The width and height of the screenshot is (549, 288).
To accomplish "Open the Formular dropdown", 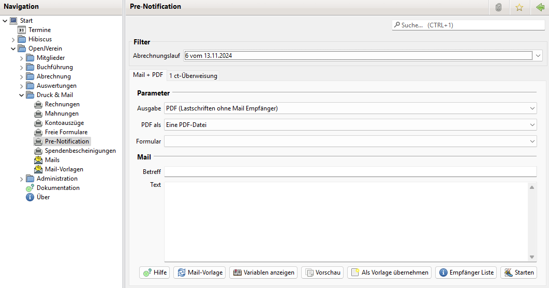I will coord(532,141).
